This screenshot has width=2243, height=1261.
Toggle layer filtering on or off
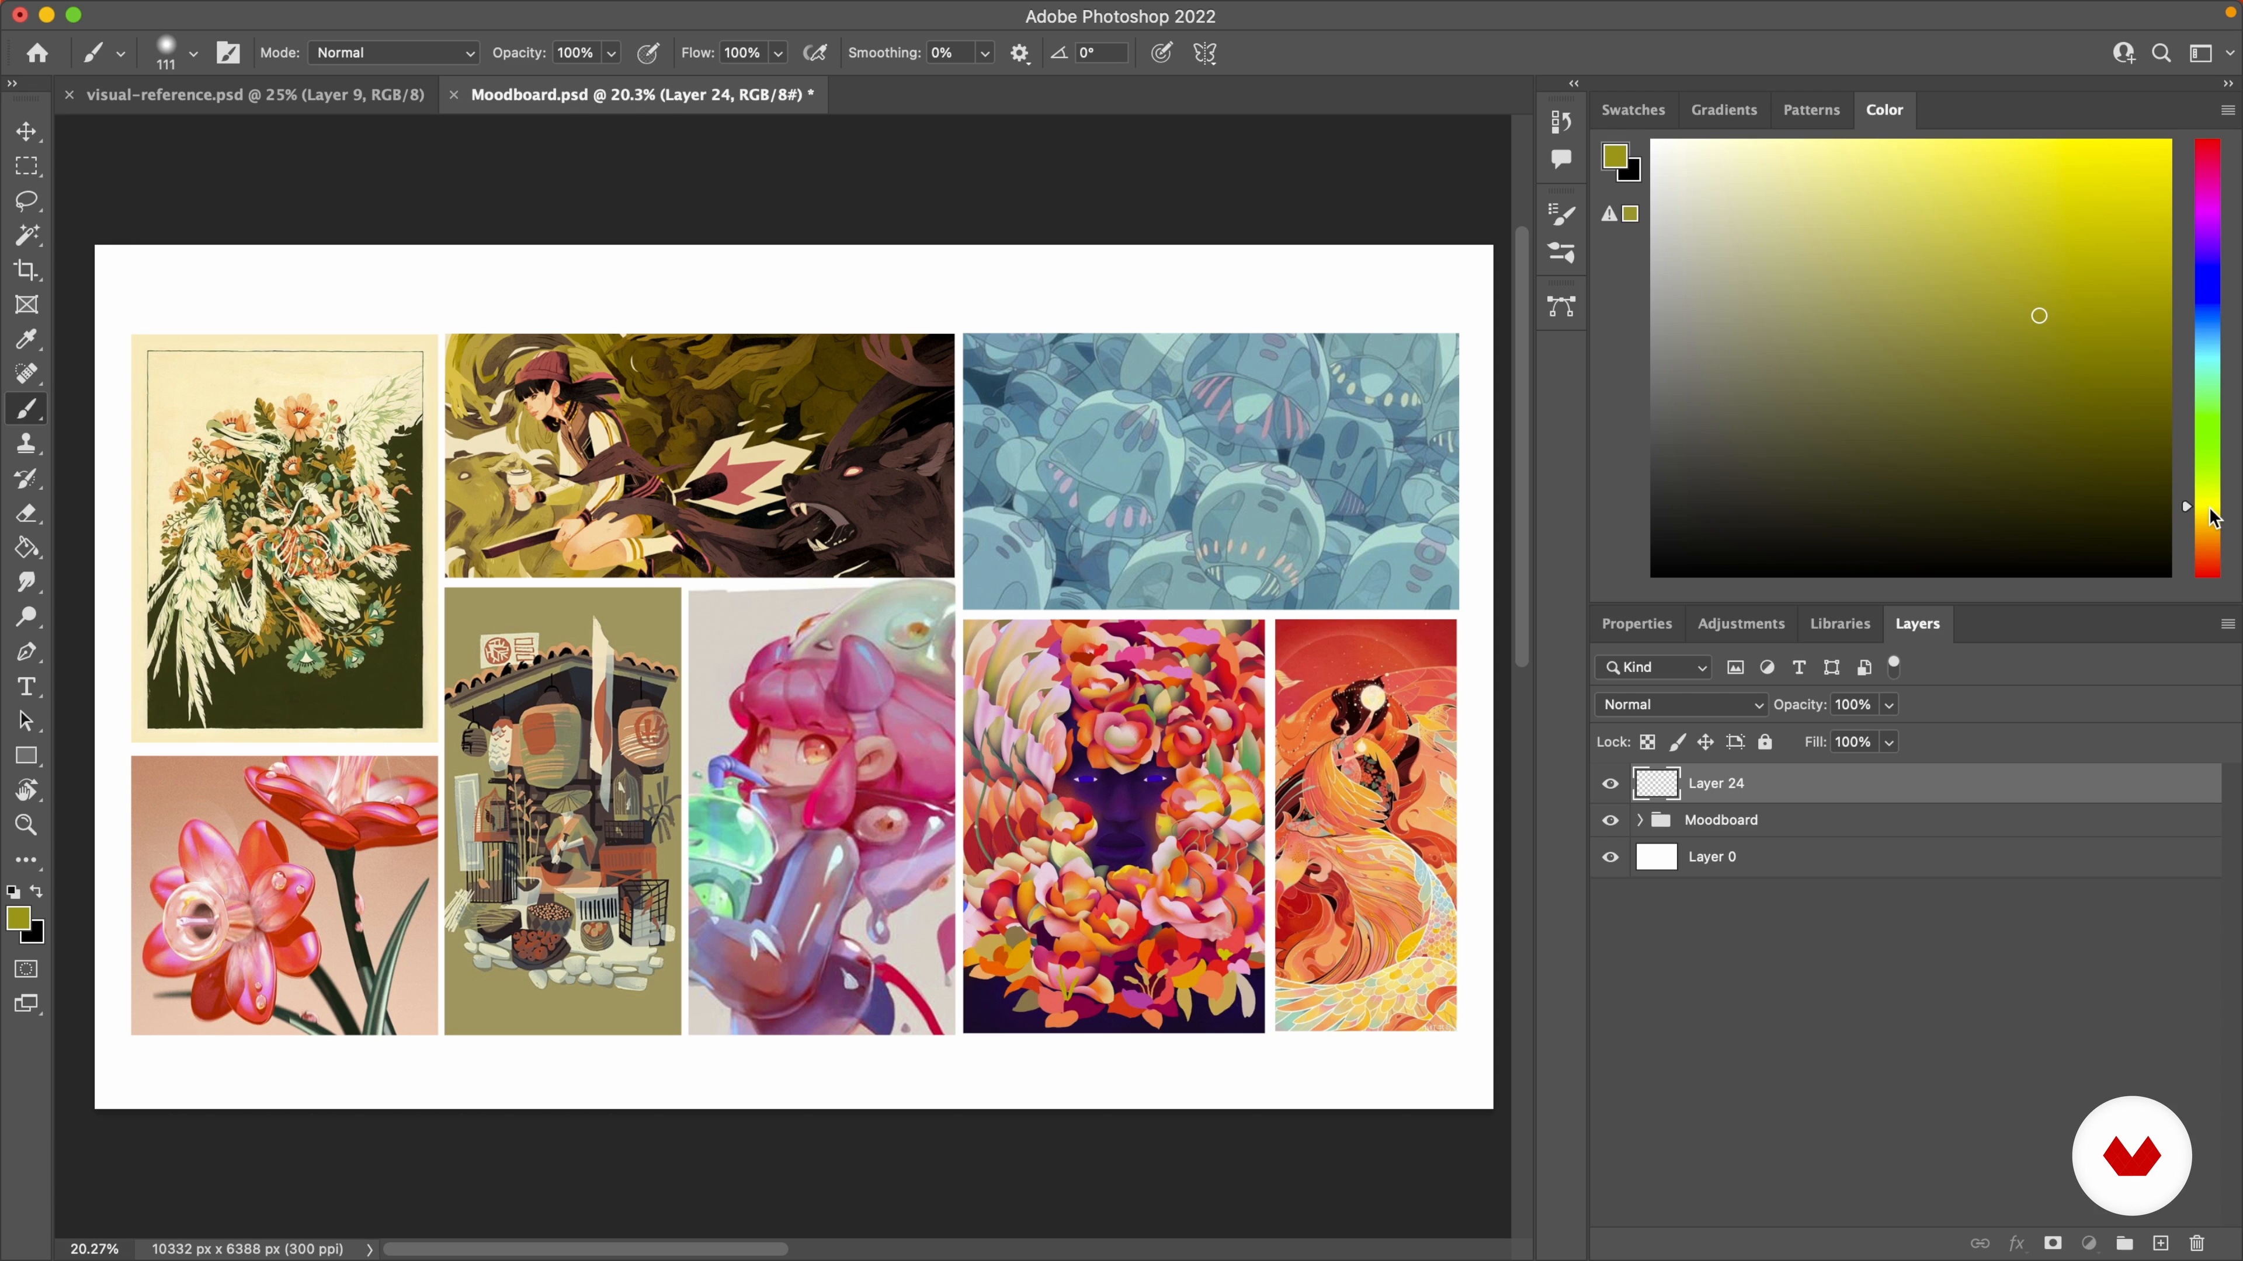1895,667
